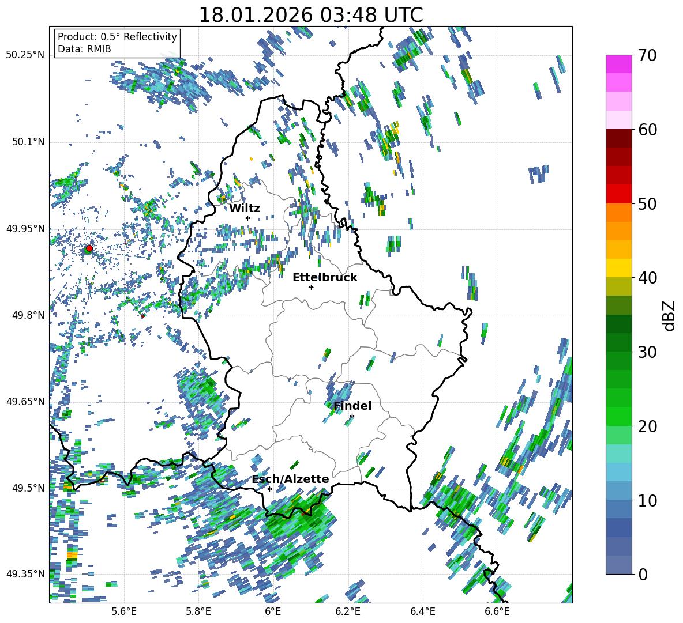The height and width of the screenshot is (623, 683).
Task: Click the Esch/Alzette city label
Action: coord(291,479)
